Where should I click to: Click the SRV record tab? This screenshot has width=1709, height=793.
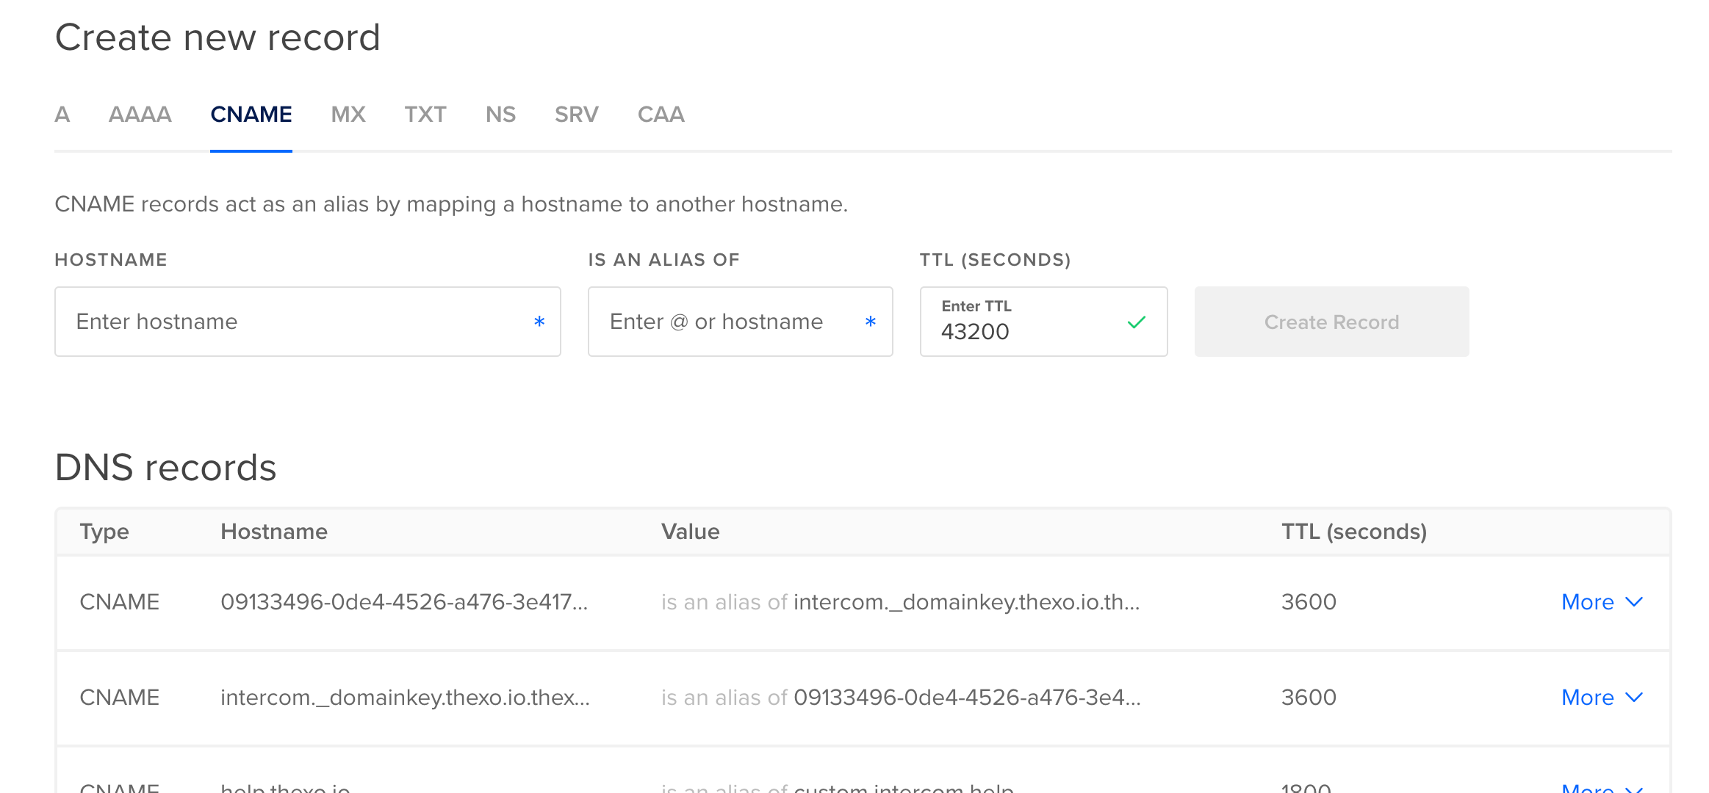(577, 115)
